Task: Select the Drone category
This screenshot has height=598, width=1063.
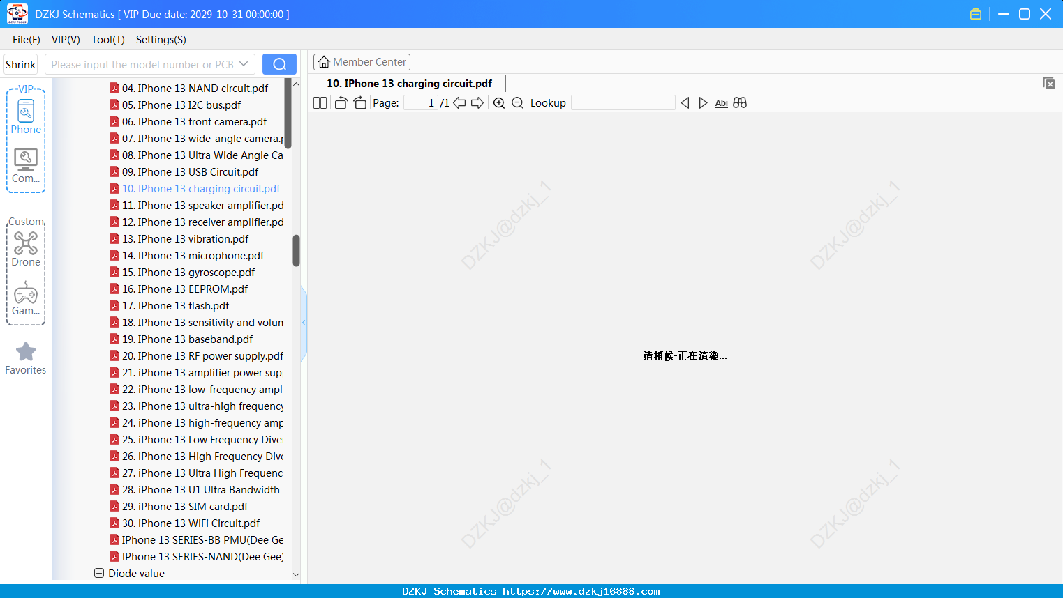Action: 26,249
